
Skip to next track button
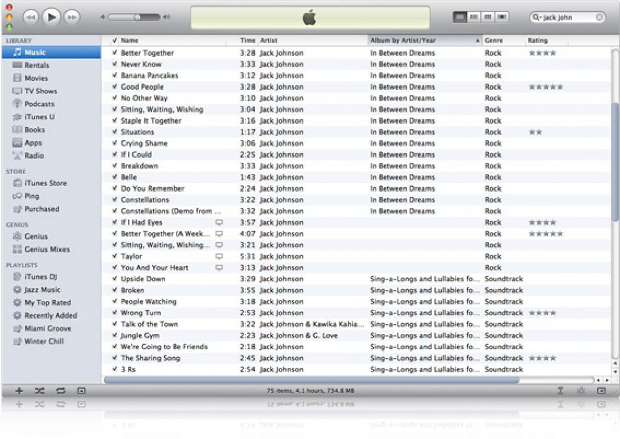click(72, 17)
